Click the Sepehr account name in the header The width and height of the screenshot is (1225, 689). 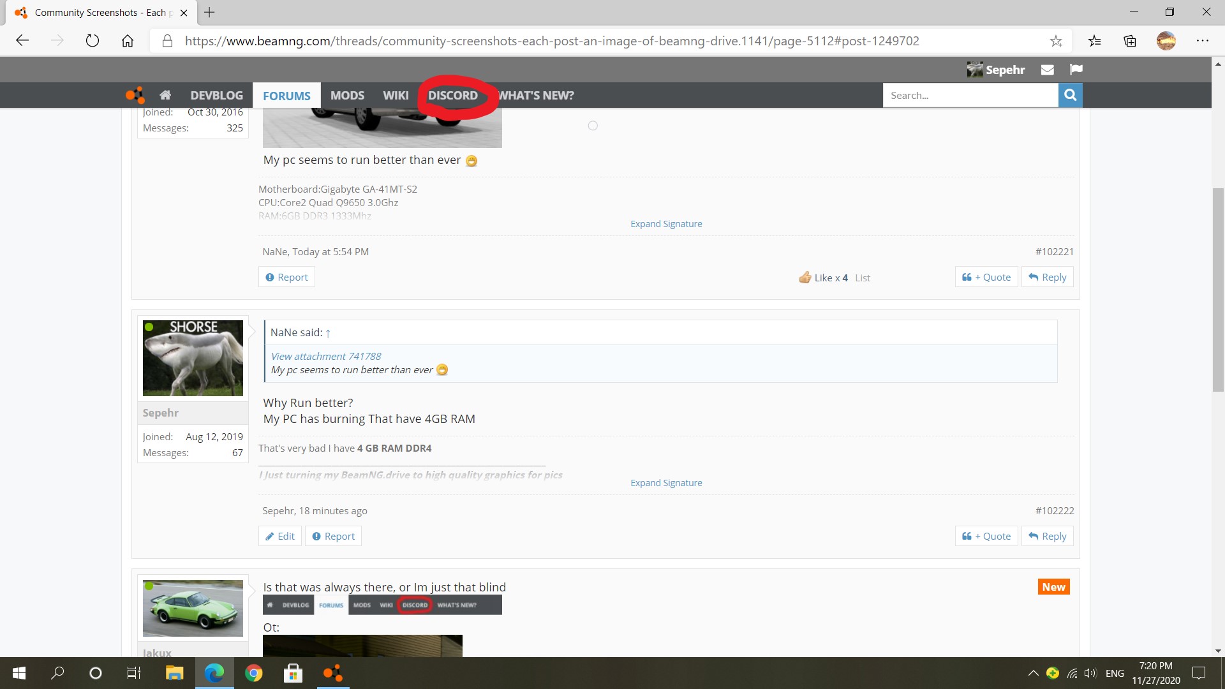pyautogui.click(x=1005, y=70)
